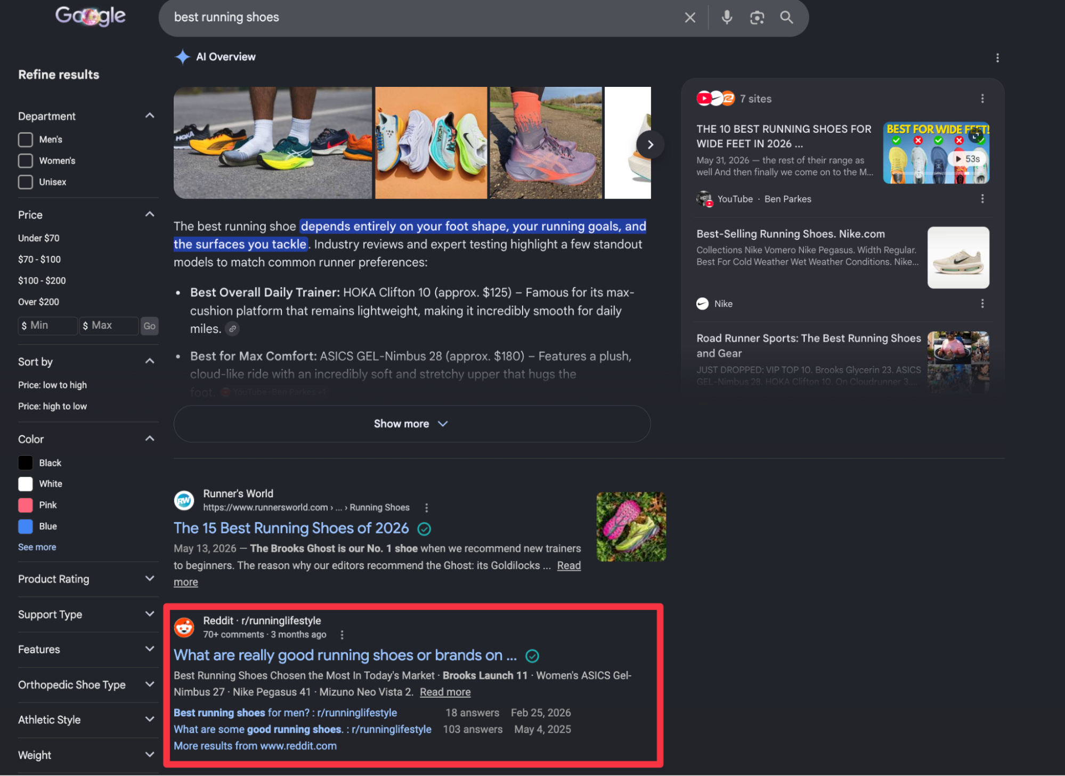Viewport: 1065px width, 776px height.
Task: Collapse the Department filter section
Action: (x=150, y=116)
